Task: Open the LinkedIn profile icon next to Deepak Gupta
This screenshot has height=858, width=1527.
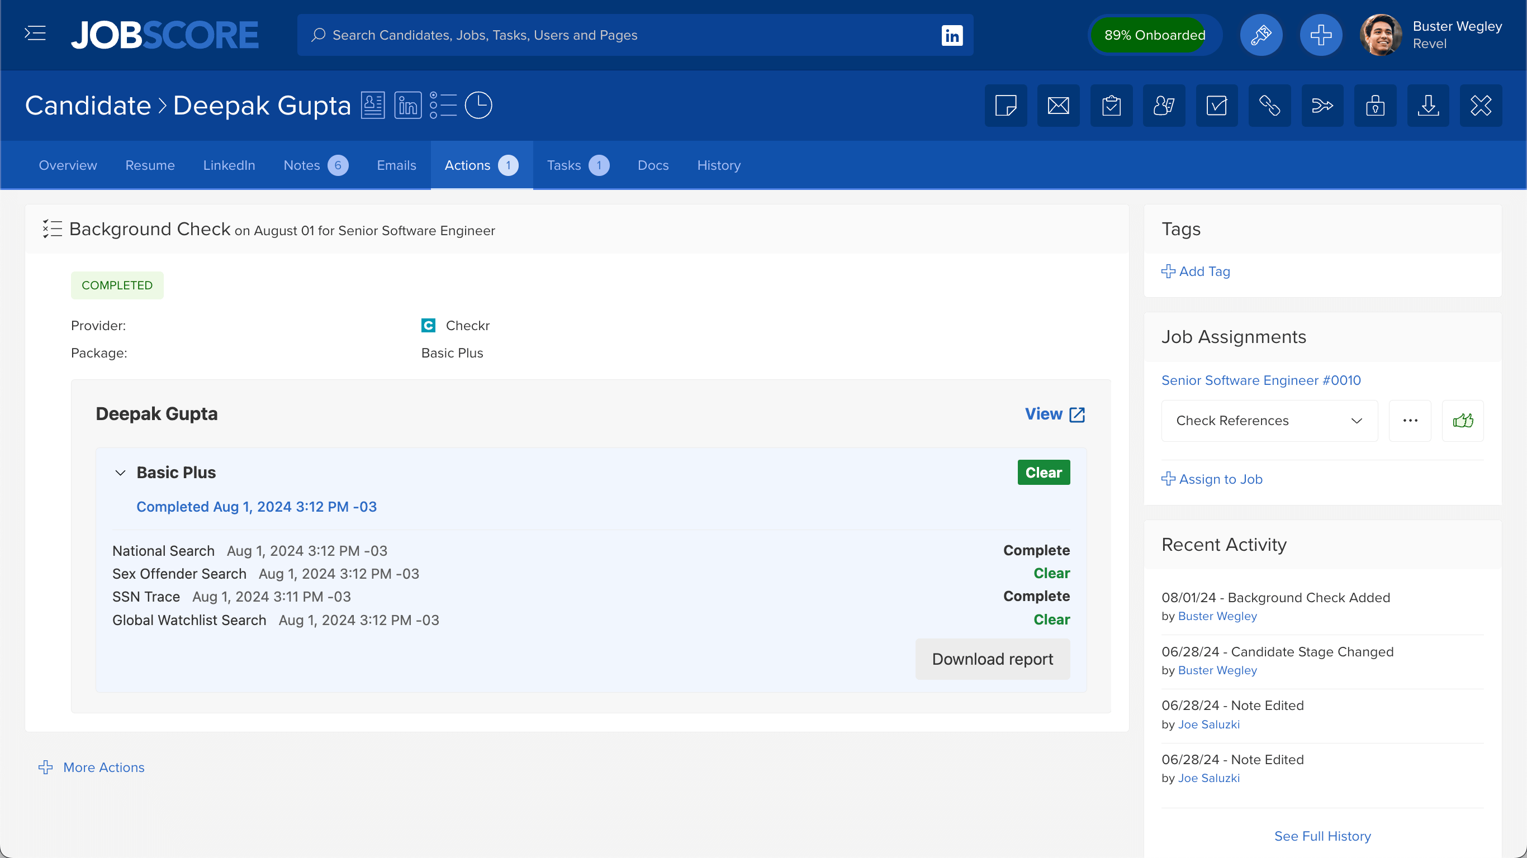Action: (x=407, y=105)
